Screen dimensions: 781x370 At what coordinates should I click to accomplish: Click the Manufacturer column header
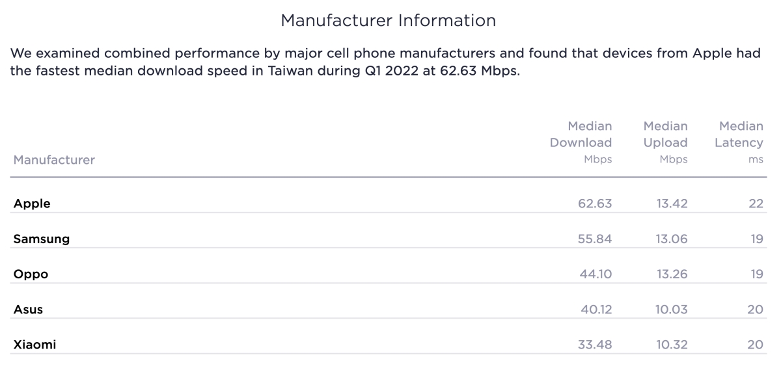click(x=54, y=160)
